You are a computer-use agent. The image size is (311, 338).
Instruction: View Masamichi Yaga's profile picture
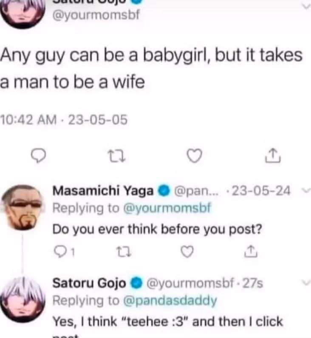[22, 207]
